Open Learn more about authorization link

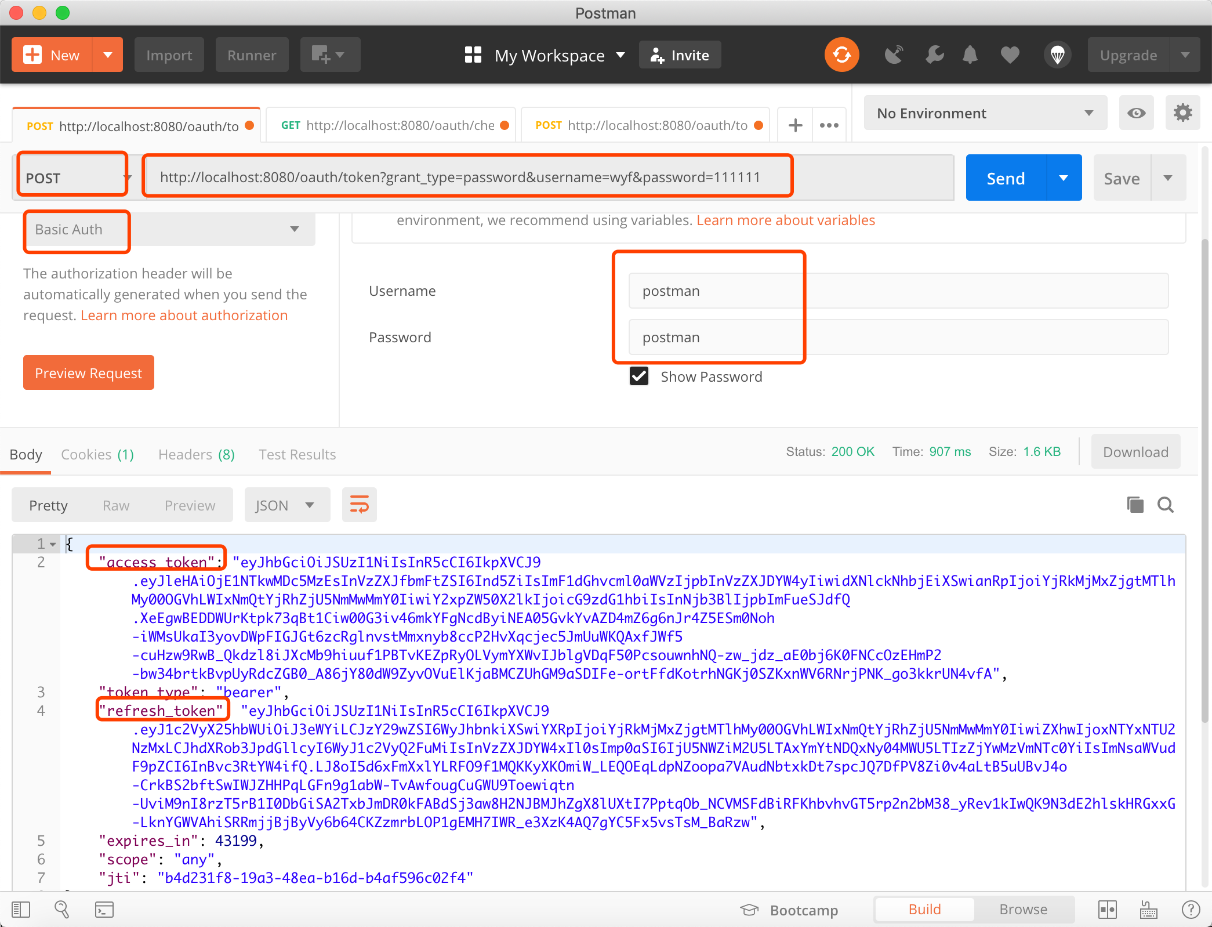[x=184, y=315]
